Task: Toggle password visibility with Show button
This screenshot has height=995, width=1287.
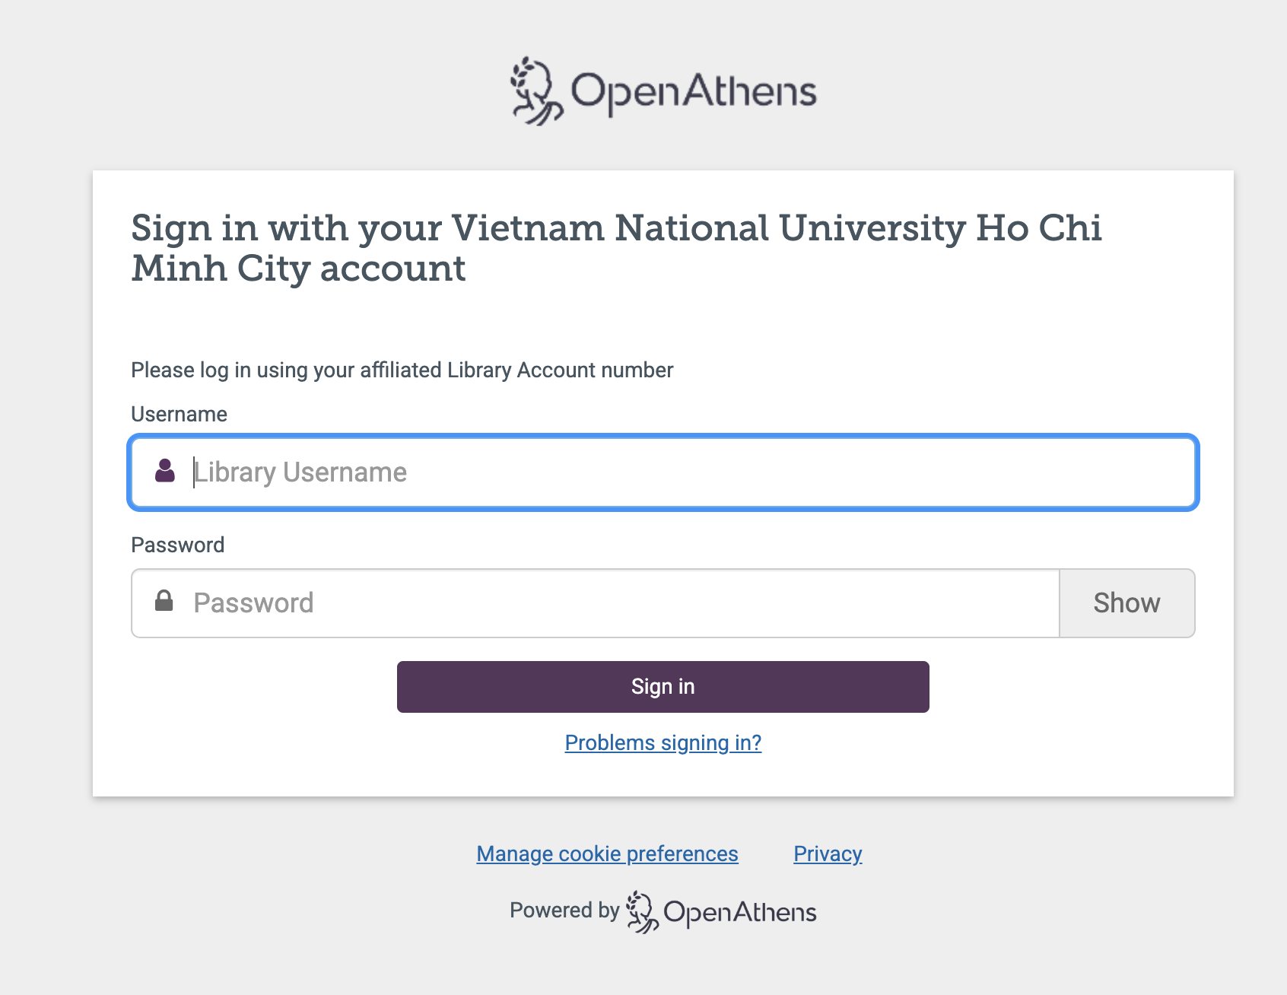Action: [1127, 603]
